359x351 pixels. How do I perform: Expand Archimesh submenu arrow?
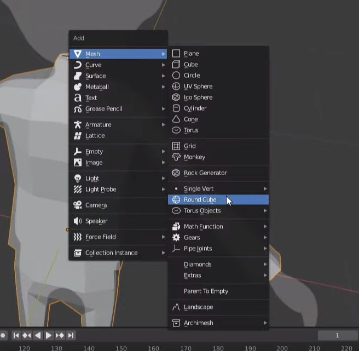pyautogui.click(x=265, y=323)
